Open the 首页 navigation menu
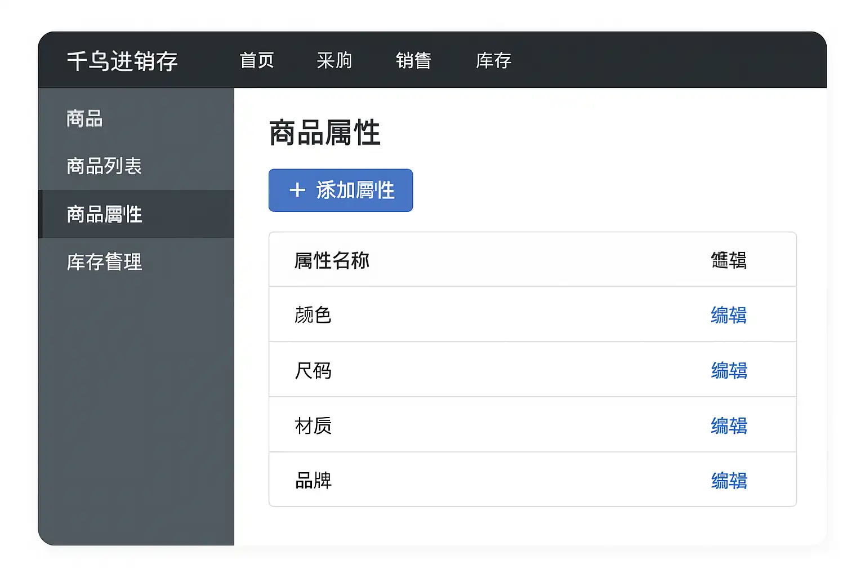This screenshot has width=865, height=577. [x=257, y=60]
